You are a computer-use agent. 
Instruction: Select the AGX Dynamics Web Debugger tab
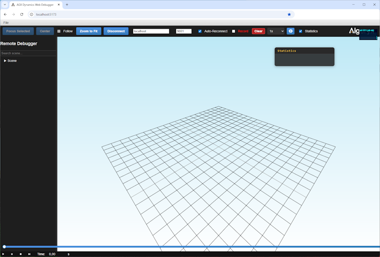point(36,4)
